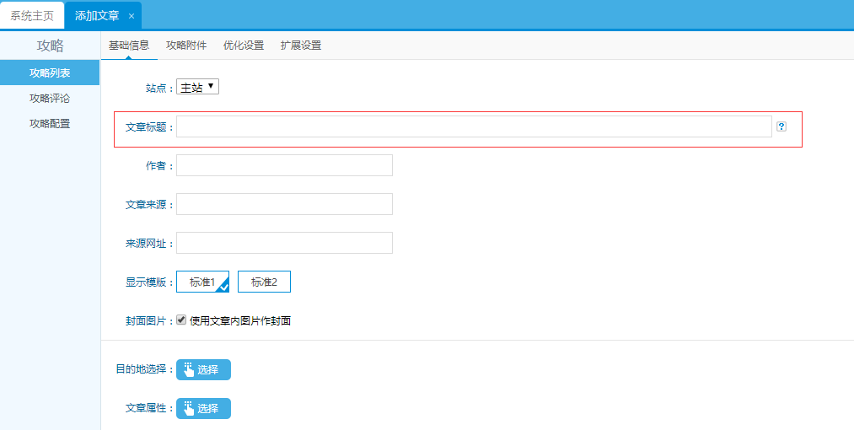The height and width of the screenshot is (430, 854).
Task: Click the 来源网址 input field
Action: coord(284,243)
